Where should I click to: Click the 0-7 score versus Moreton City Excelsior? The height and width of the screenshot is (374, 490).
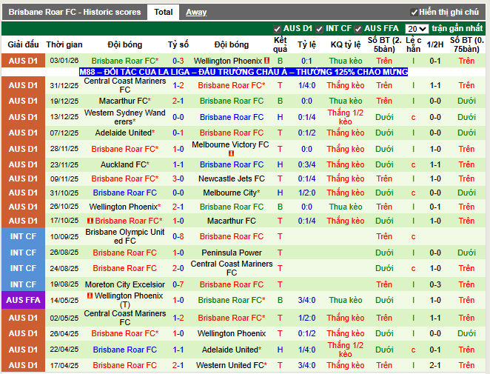coord(178,284)
